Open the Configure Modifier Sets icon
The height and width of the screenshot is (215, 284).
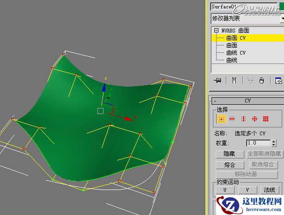[x=278, y=80]
